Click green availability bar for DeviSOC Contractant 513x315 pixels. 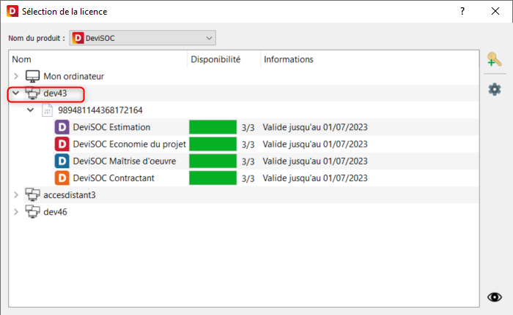coord(213,178)
